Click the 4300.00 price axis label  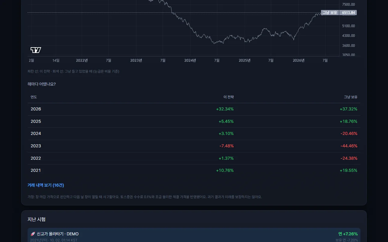349,36
